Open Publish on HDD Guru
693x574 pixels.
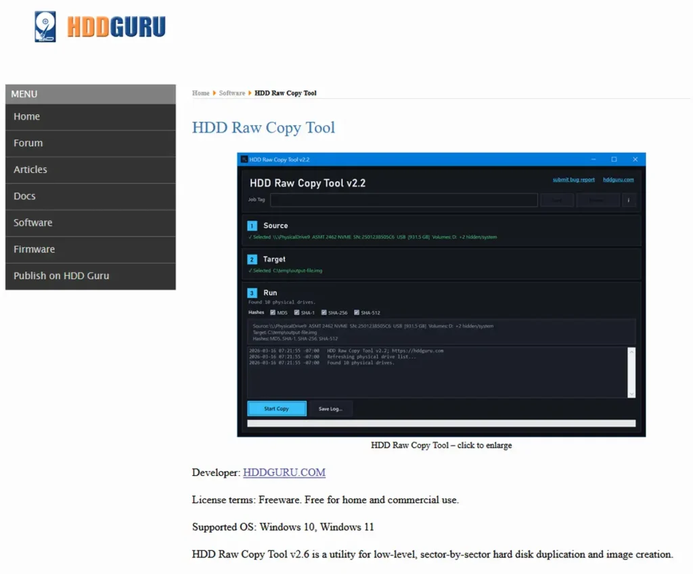[x=90, y=276]
